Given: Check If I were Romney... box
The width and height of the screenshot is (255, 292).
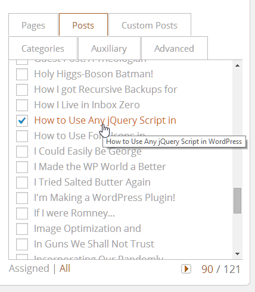Looking at the screenshot, I should pyautogui.click(x=22, y=213).
